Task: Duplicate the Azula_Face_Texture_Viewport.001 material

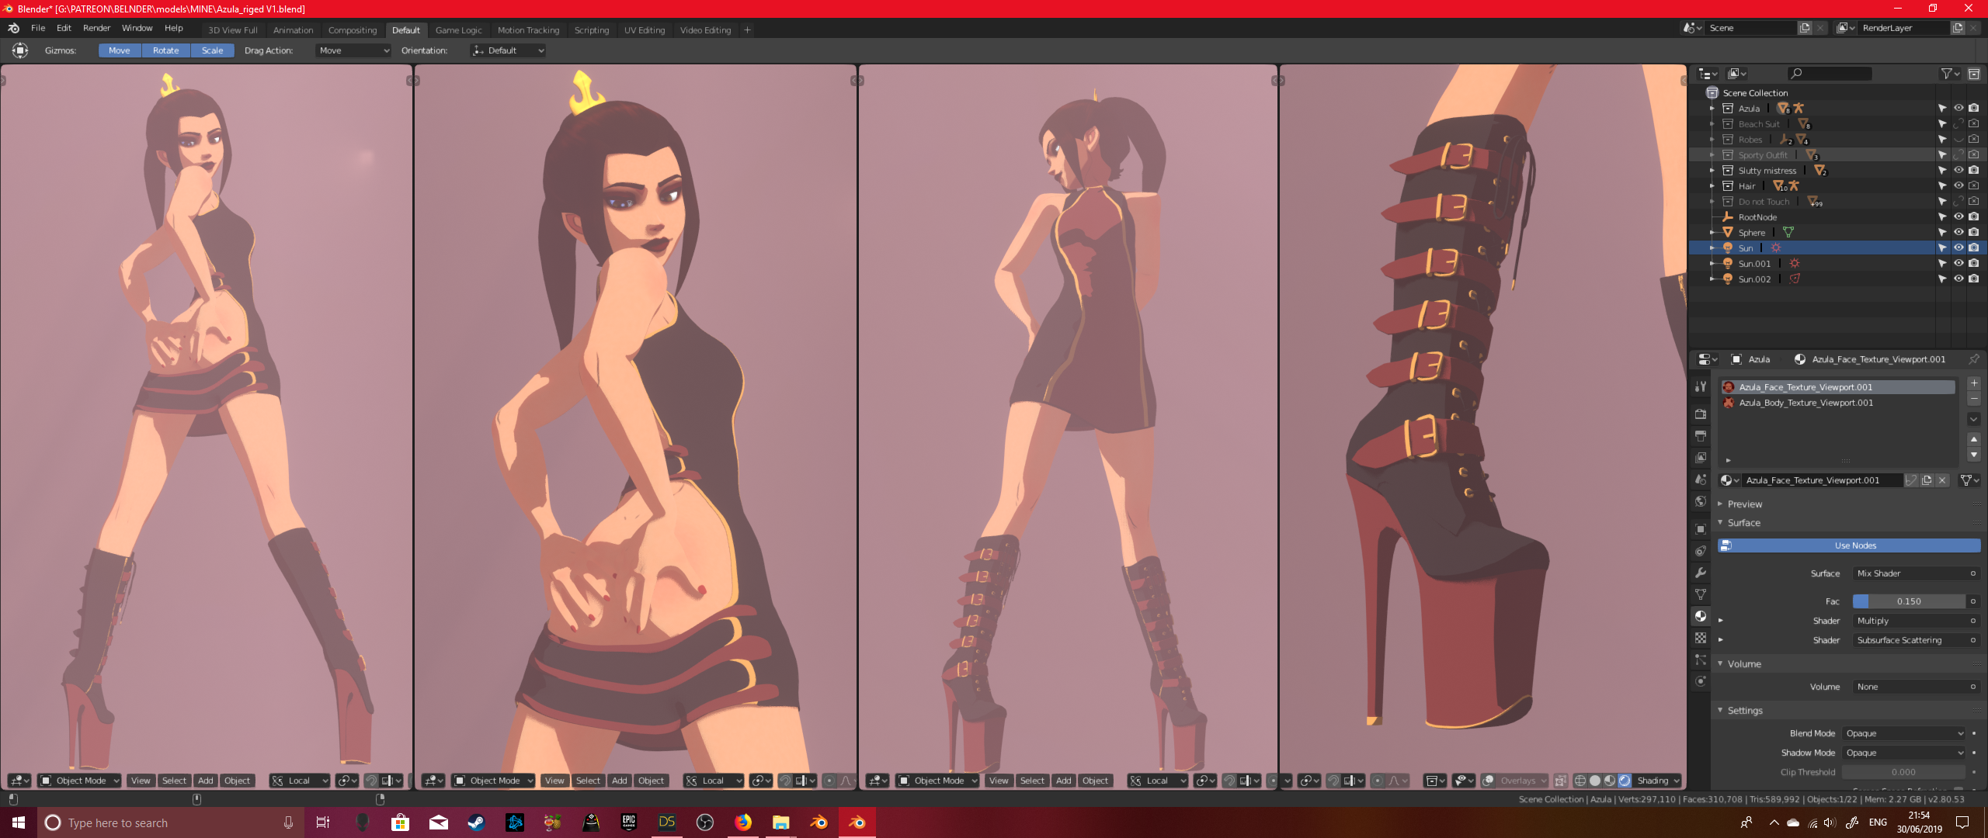Action: (1927, 480)
